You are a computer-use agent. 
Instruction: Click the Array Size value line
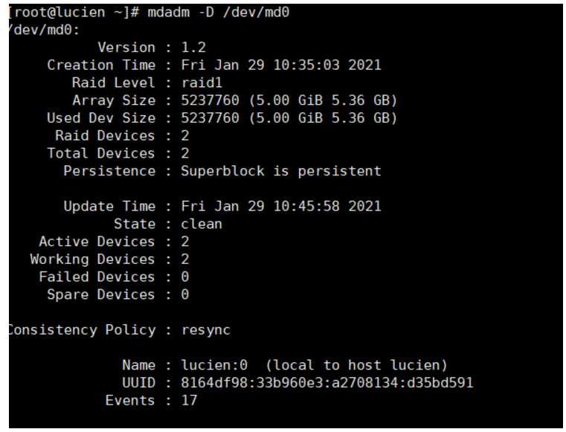289,100
